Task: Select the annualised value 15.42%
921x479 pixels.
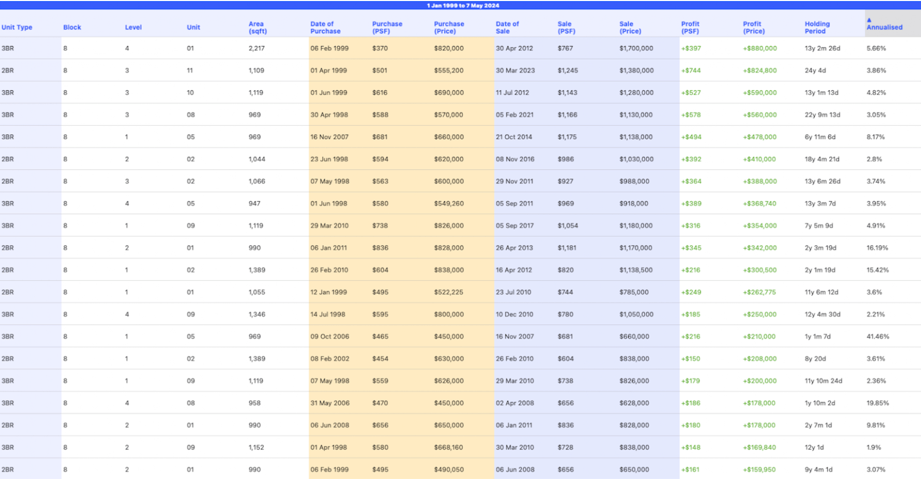Action: point(877,270)
